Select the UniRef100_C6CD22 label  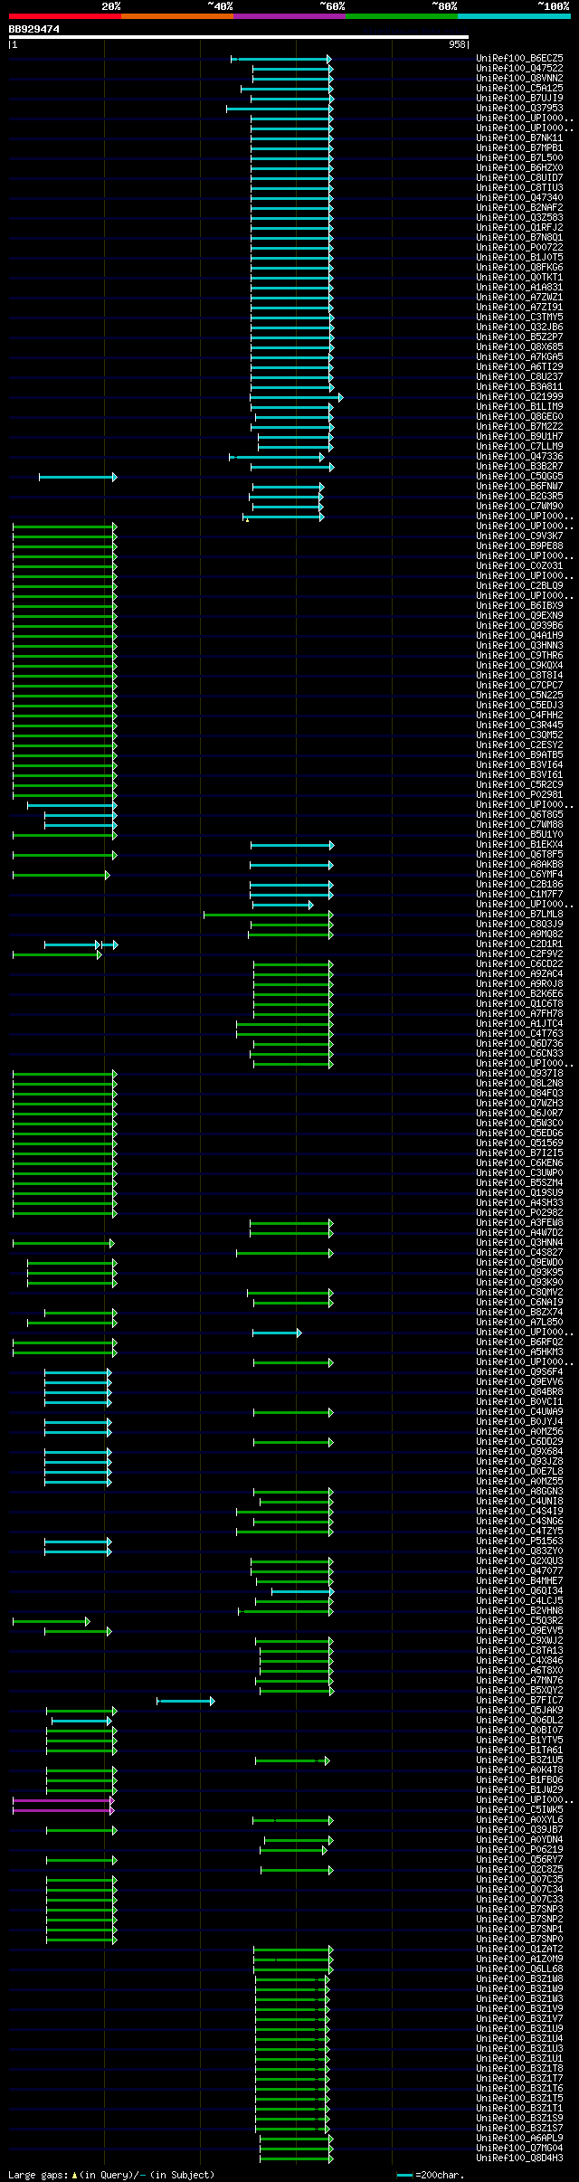pyautogui.click(x=519, y=964)
